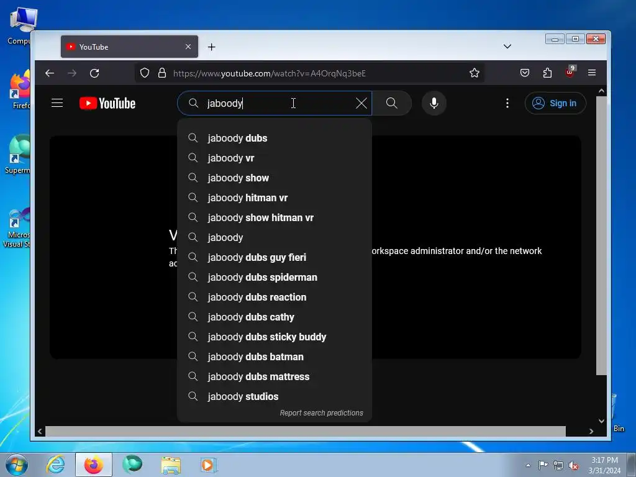Go to YouTube home via logo

(107, 104)
